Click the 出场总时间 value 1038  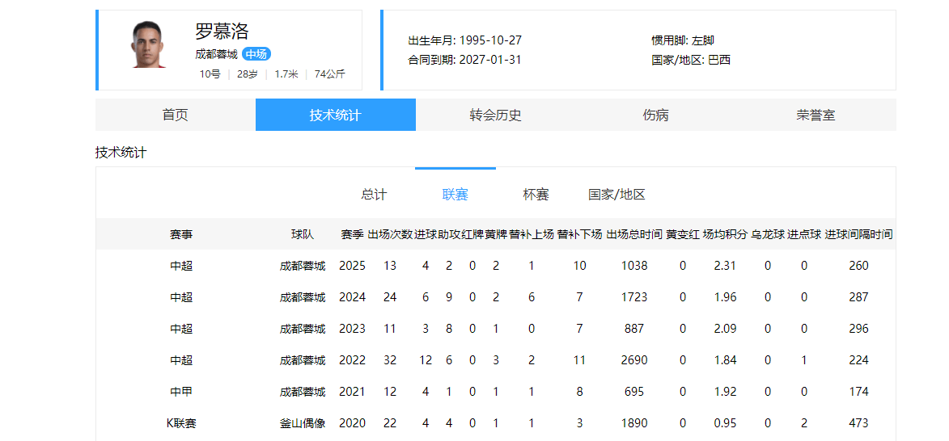(634, 266)
